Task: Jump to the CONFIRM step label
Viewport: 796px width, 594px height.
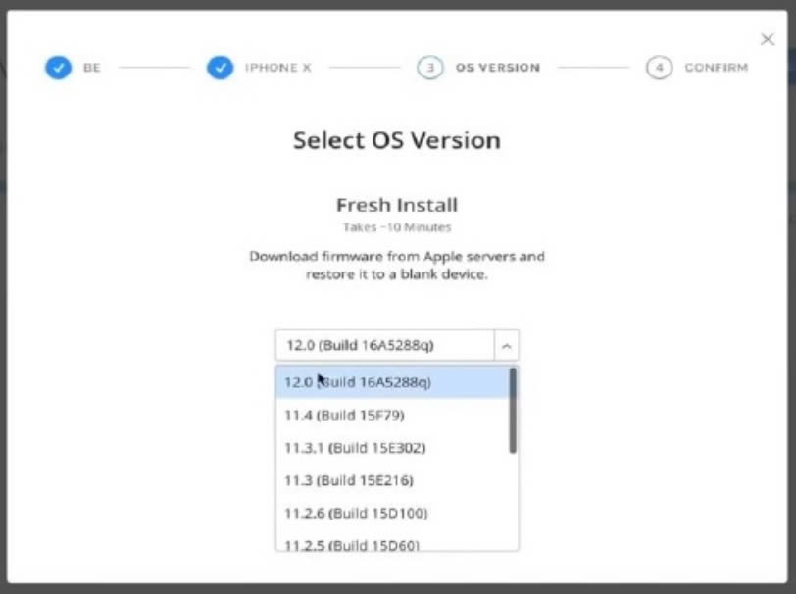Action: pos(716,68)
